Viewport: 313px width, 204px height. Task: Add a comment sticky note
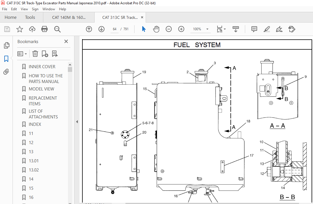tap(254, 29)
